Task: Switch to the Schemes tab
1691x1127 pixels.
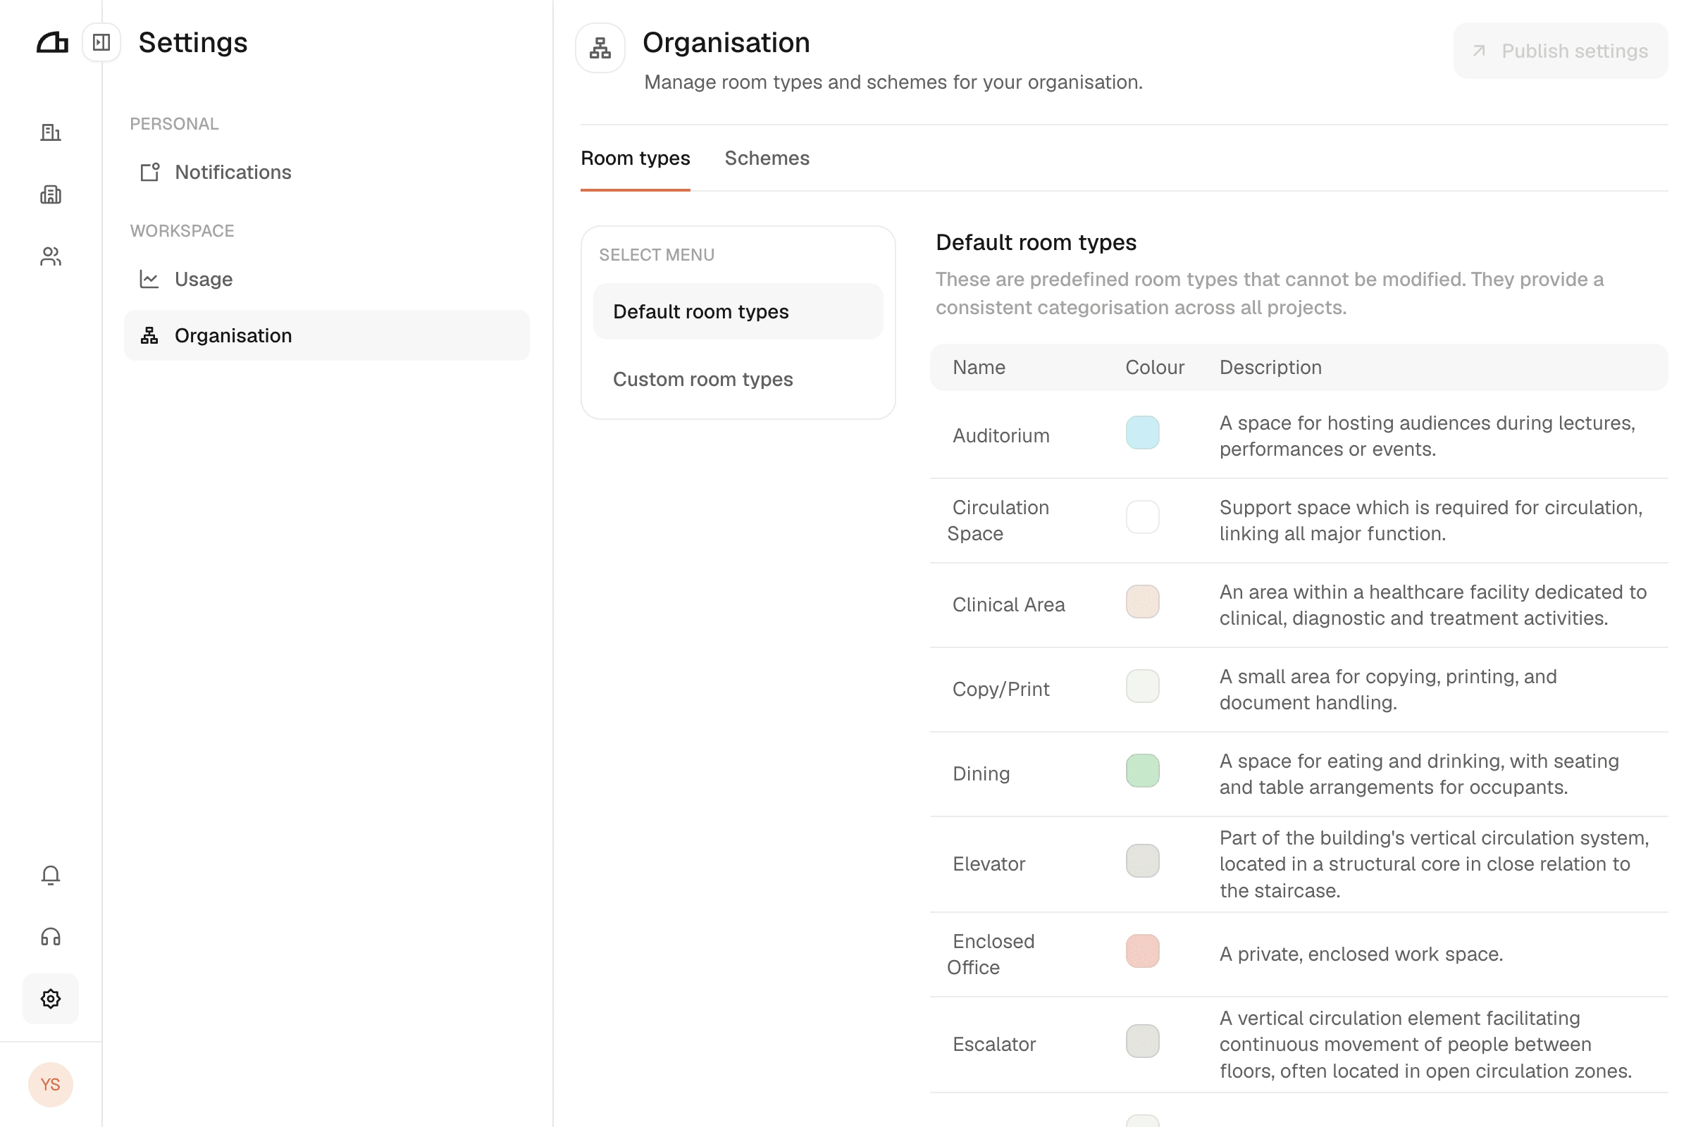Action: click(x=767, y=158)
